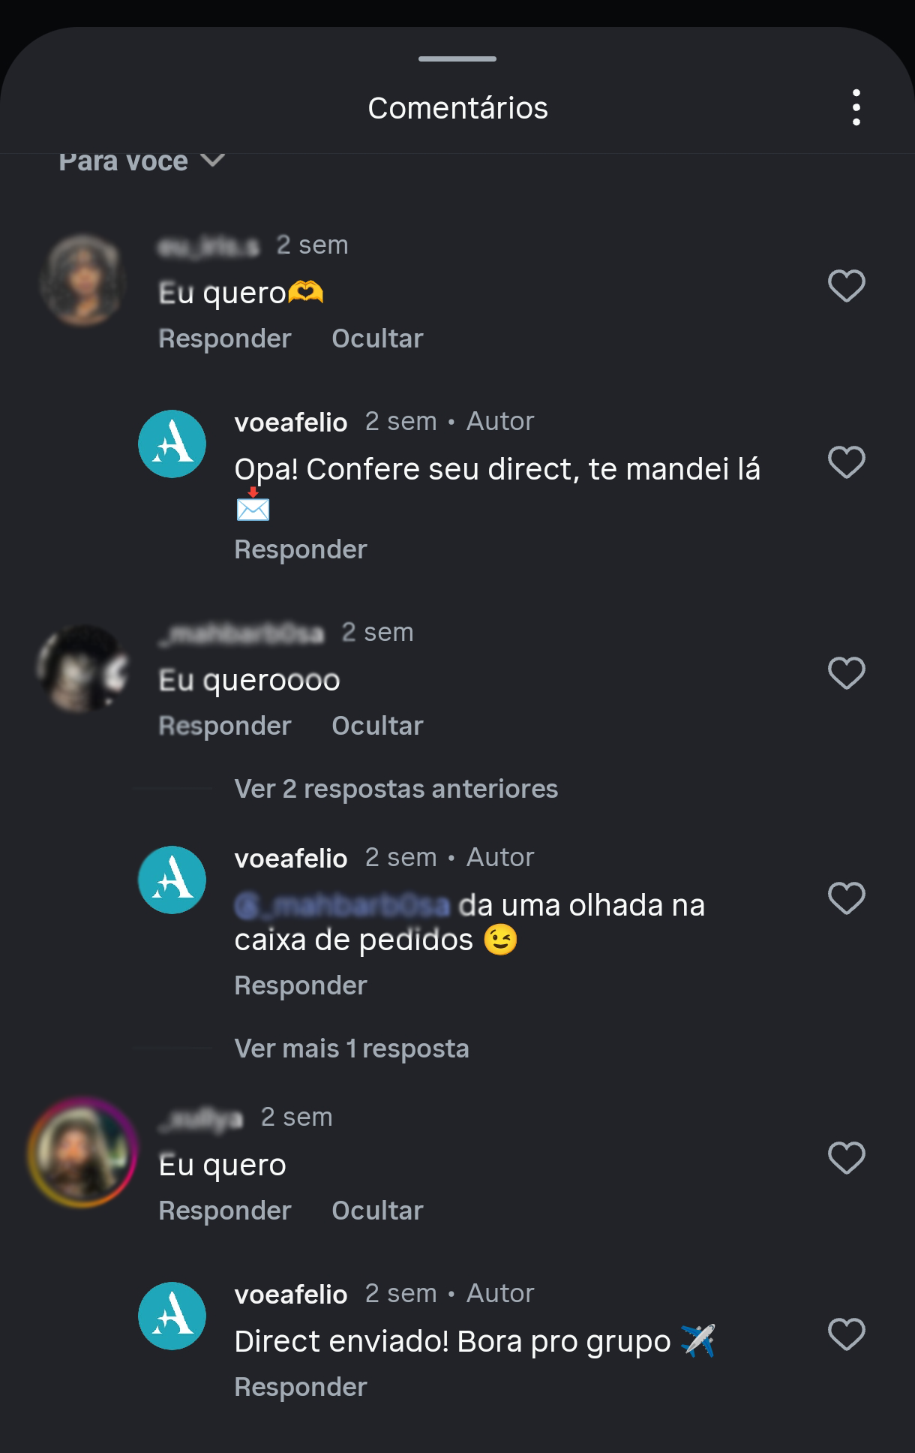The height and width of the screenshot is (1453, 915).
Task: Heart mahbarb0sa's "Eu queroooo" comment
Action: [846, 674]
